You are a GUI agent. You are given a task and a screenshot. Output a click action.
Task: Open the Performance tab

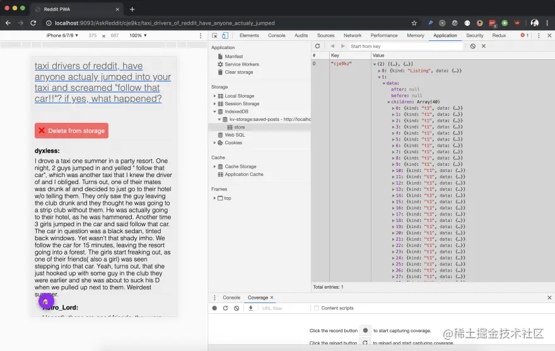click(x=384, y=35)
